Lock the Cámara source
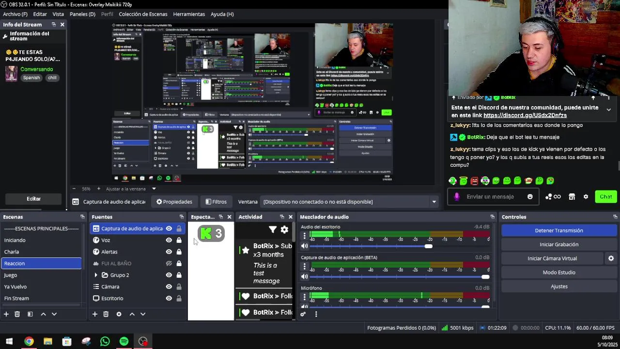This screenshot has width=620, height=349. click(x=179, y=286)
